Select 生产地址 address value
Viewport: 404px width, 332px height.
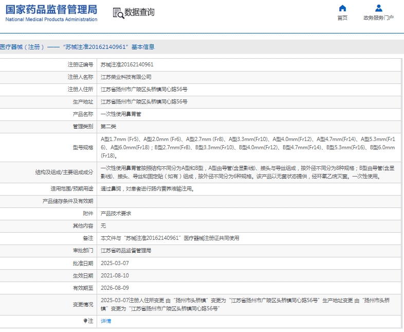coord(144,101)
